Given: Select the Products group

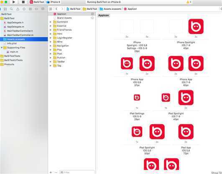Looking at the screenshot, I should pos(9,64).
